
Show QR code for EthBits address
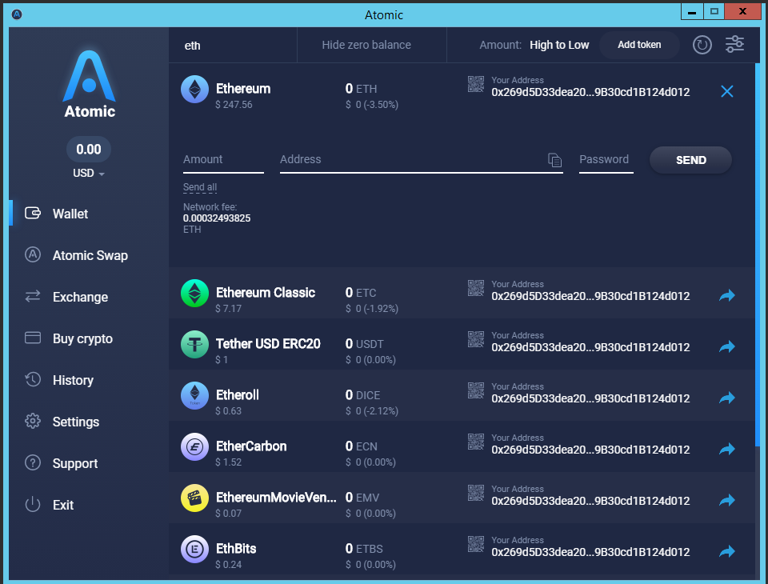(x=475, y=544)
